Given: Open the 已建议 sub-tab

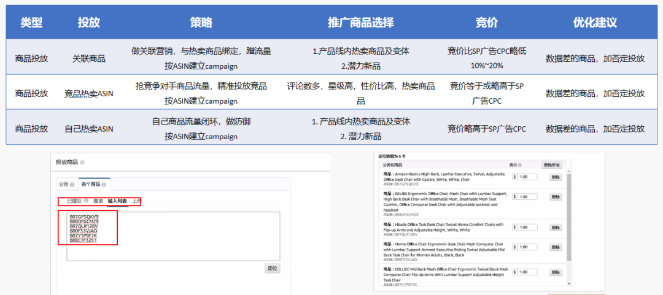Looking at the screenshot, I should 75,201.
